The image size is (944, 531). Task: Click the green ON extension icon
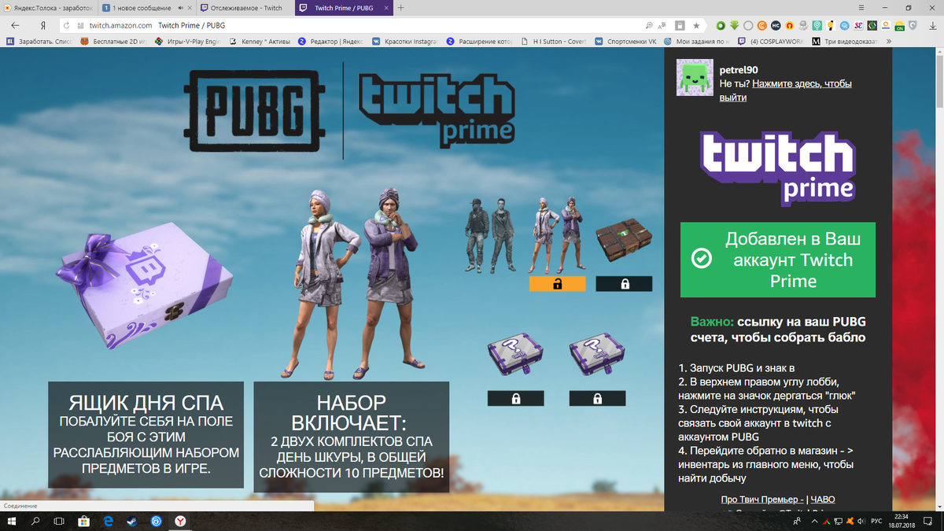pyautogui.click(x=900, y=25)
